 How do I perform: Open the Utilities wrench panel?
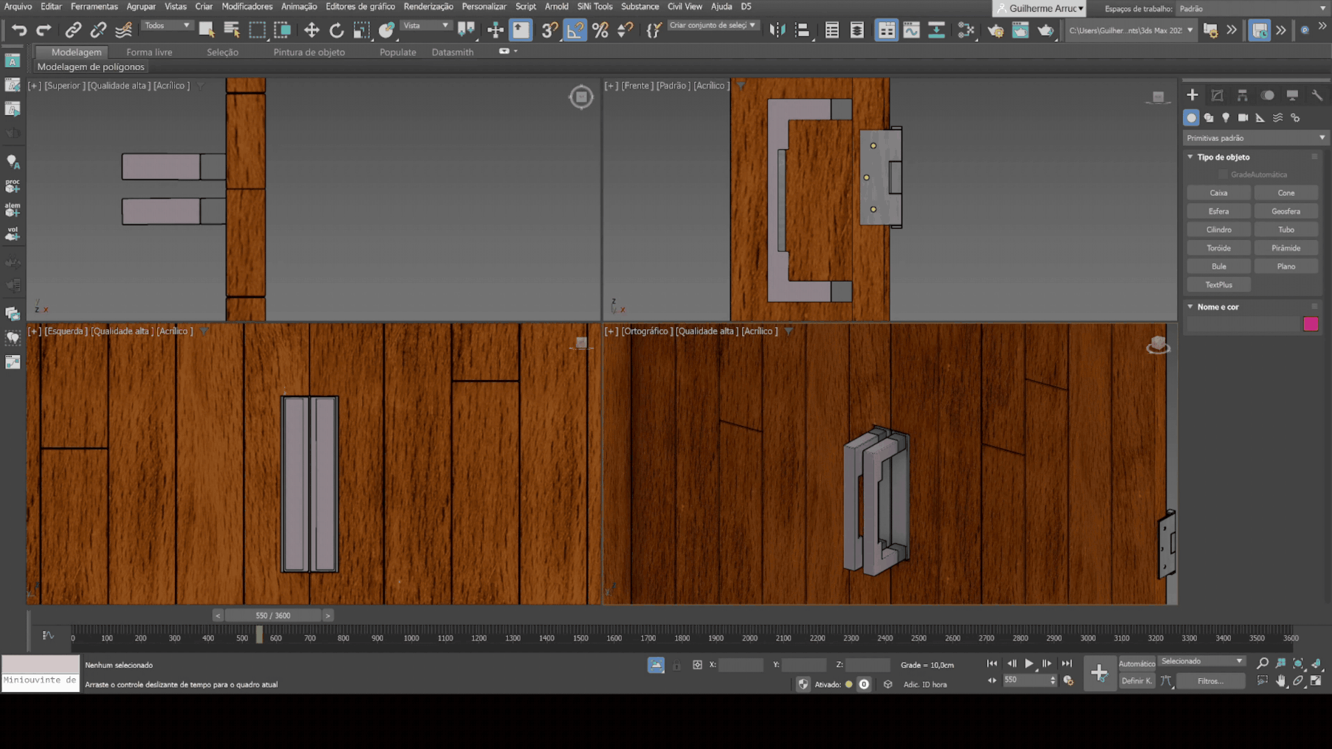pyautogui.click(x=1316, y=95)
